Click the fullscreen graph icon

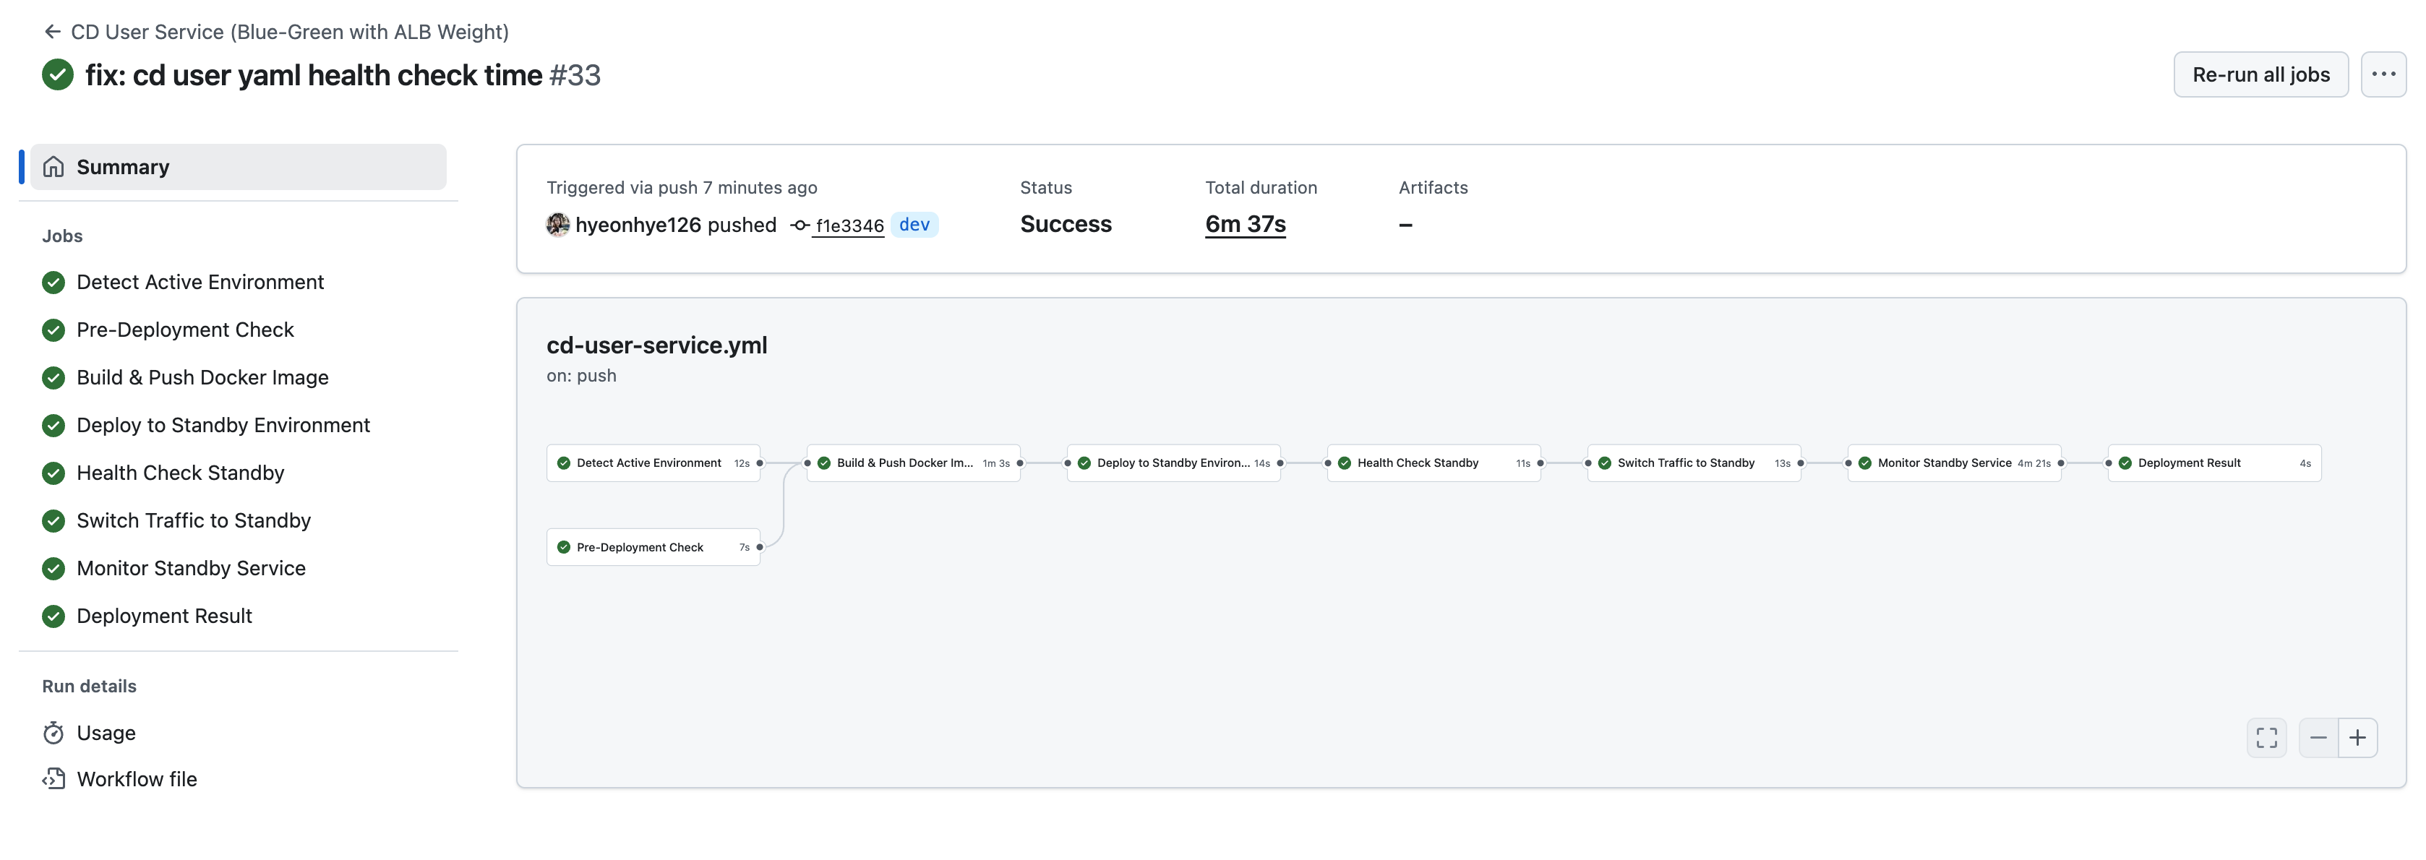(x=2266, y=738)
